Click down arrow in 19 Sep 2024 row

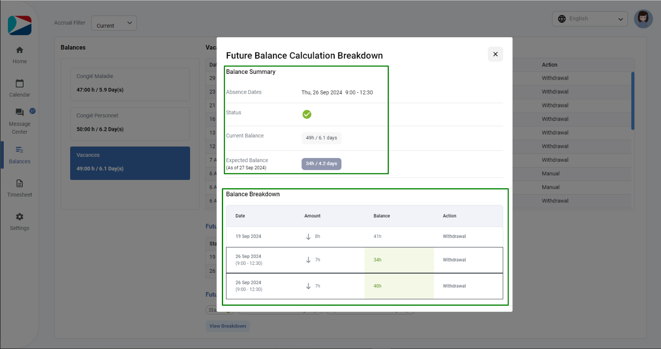pos(308,237)
